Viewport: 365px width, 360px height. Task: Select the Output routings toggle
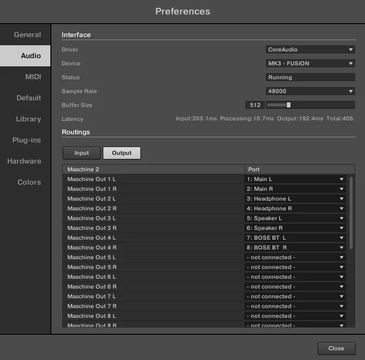pyautogui.click(x=122, y=153)
